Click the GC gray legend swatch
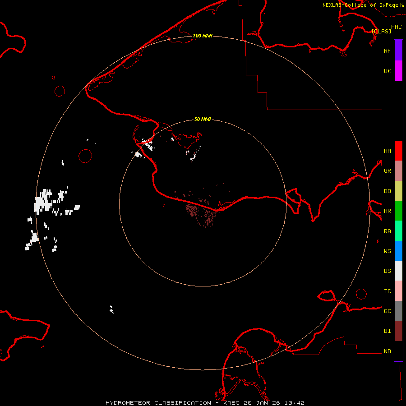 point(398,311)
